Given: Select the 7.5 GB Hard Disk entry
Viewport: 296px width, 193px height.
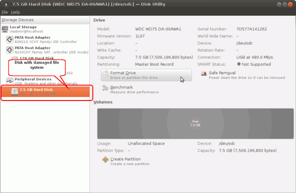Looking at the screenshot, I should [x=45, y=91].
